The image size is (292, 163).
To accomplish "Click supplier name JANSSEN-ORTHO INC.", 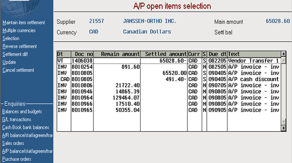I will point(150,21).
